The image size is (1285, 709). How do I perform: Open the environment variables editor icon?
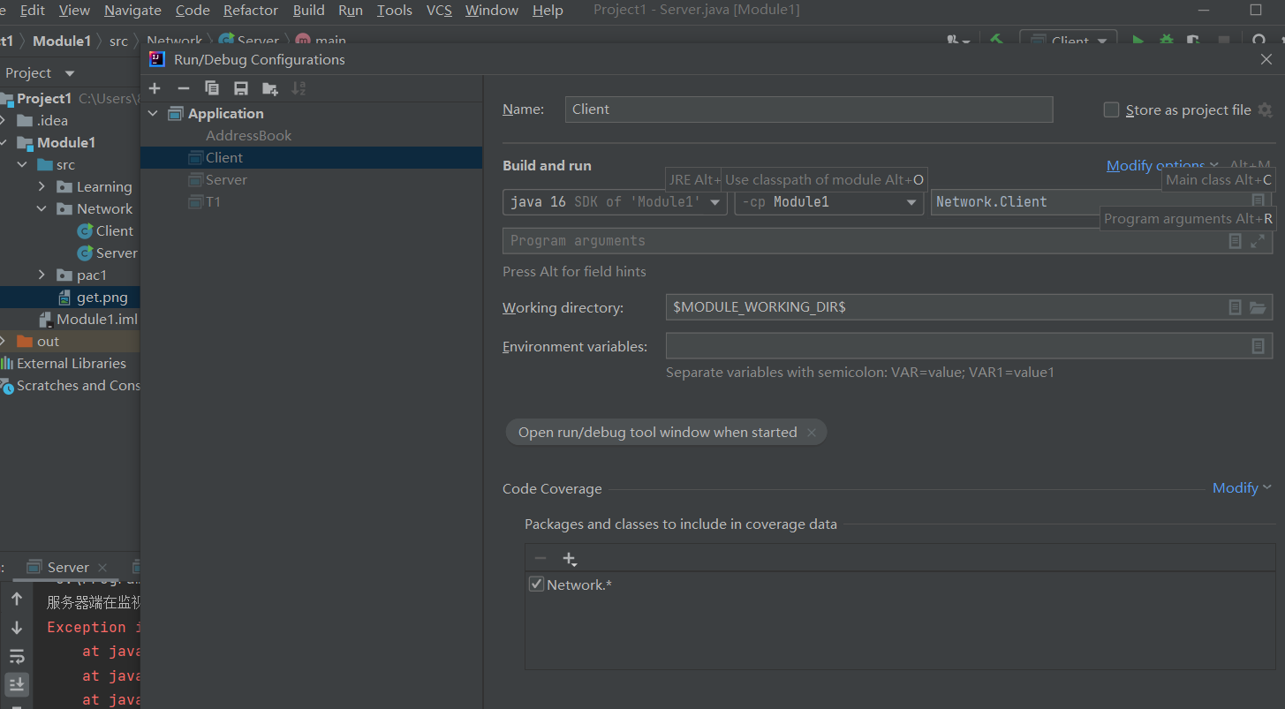click(x=1258, y=345)
